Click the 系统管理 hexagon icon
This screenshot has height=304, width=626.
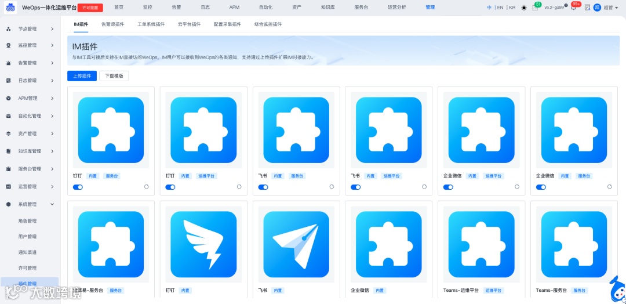8,204
